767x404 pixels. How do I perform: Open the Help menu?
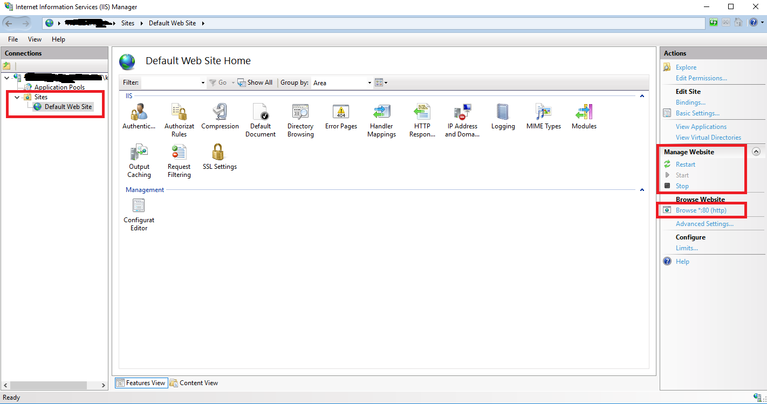pos(58,39)
